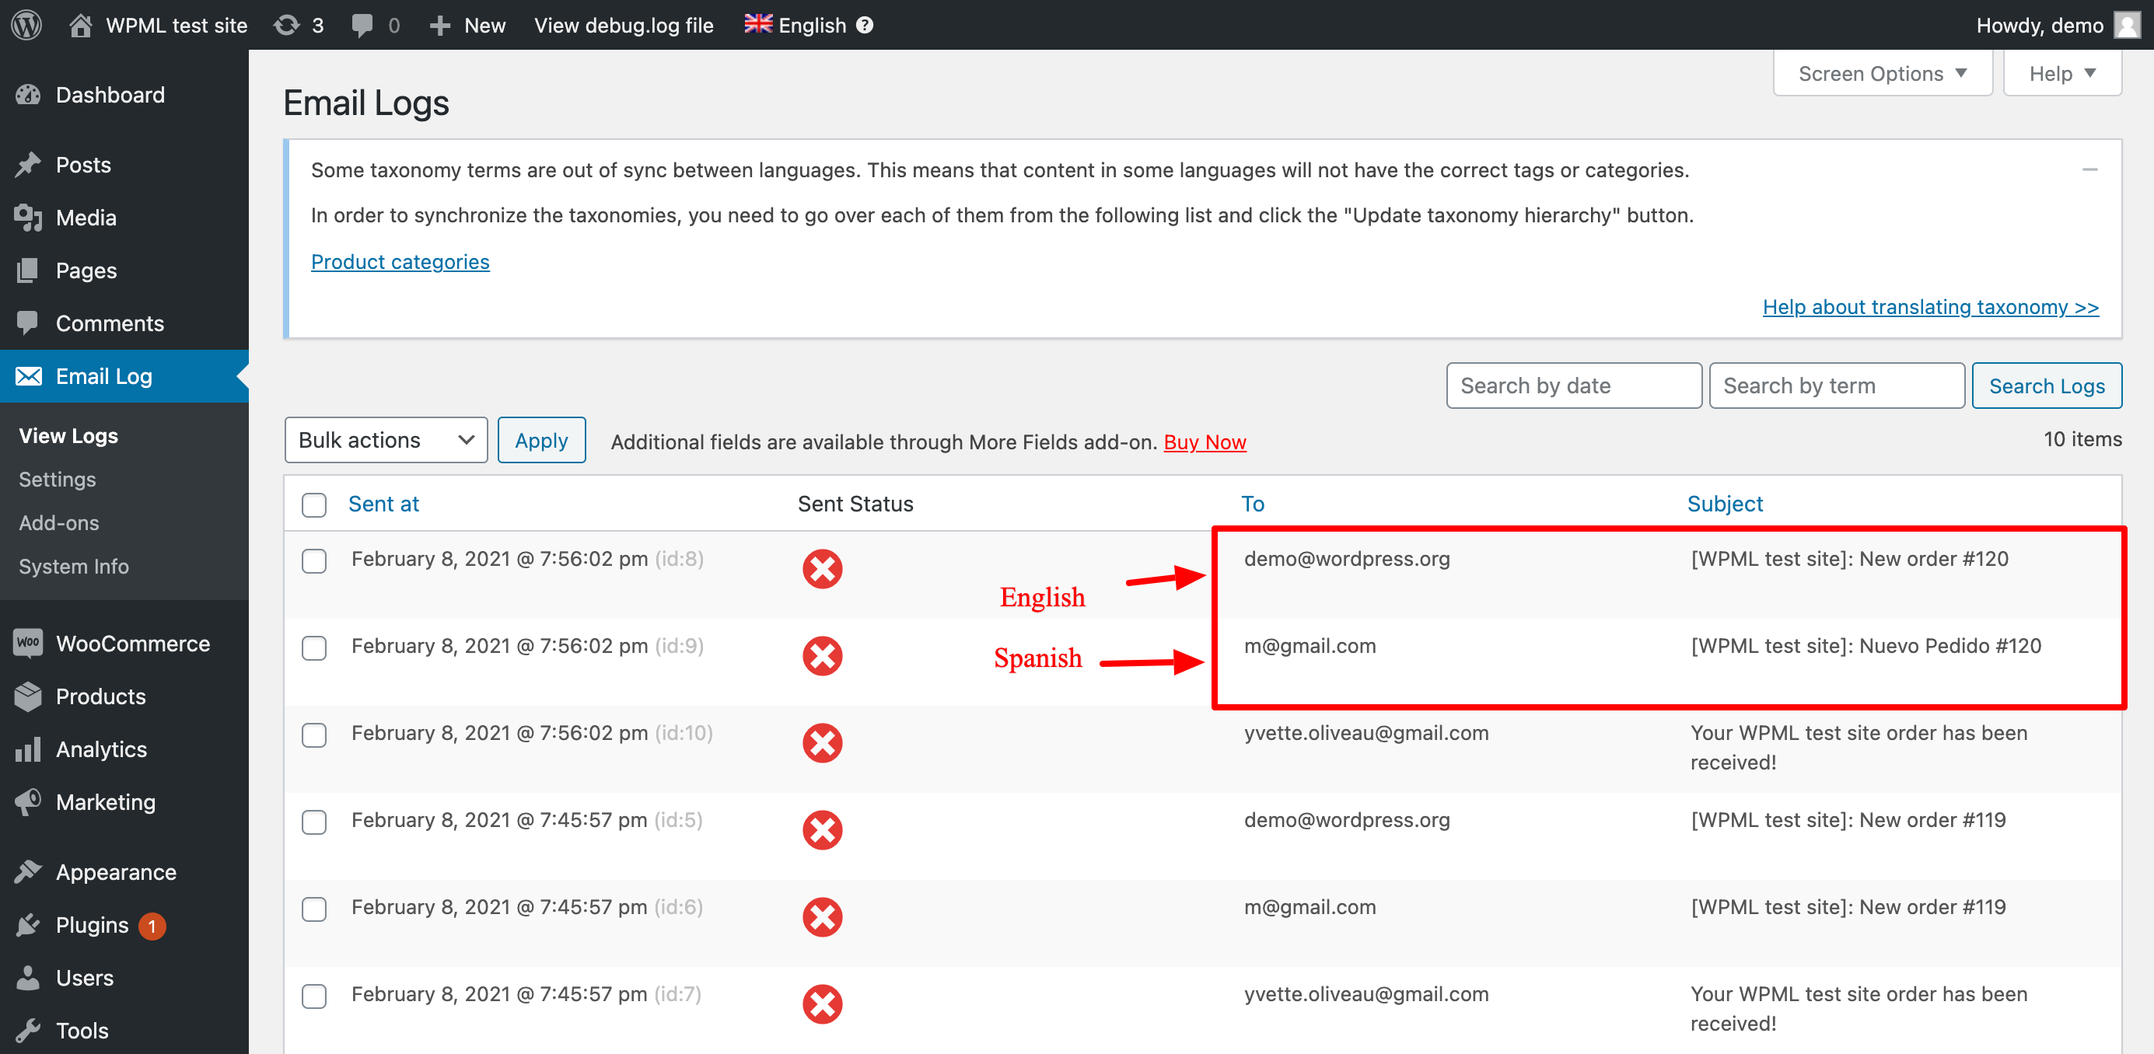Open the Analytics sidebar item
Image resolution: width=2154 pixels, height=1054 pixels.
click(x=101, y=750)
